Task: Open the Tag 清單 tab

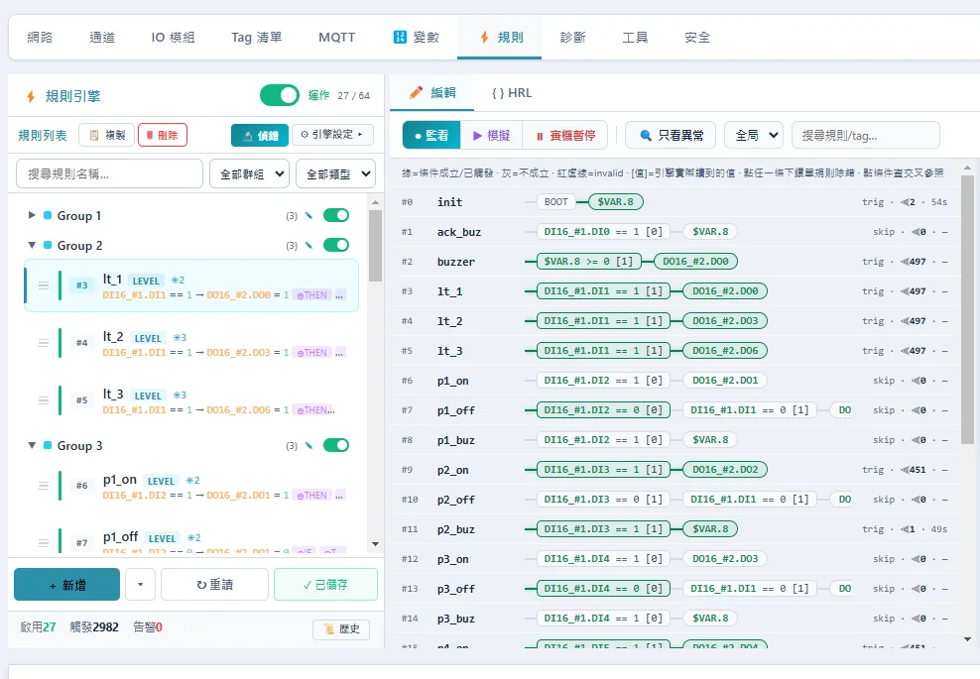Action: pos(256,38)
